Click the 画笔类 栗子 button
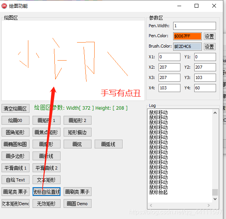This screenshot has height=219, width=226. coord(15,192)
